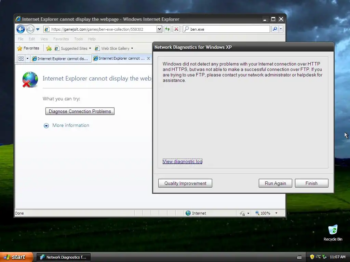The height and width of the screenshot is (262, 350).
Task: Click the Quality Improvement button
Action: (185, 183)
